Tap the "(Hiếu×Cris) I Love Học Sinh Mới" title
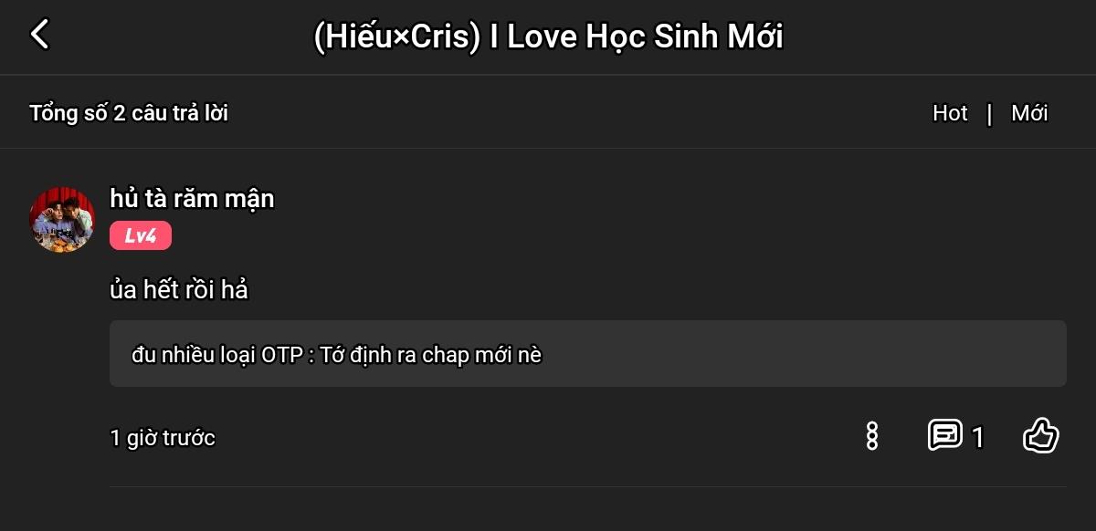 (x=548, y=36)
